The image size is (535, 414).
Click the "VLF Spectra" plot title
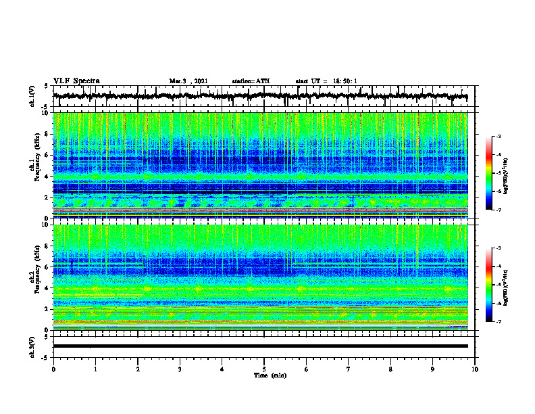[76, 81]
